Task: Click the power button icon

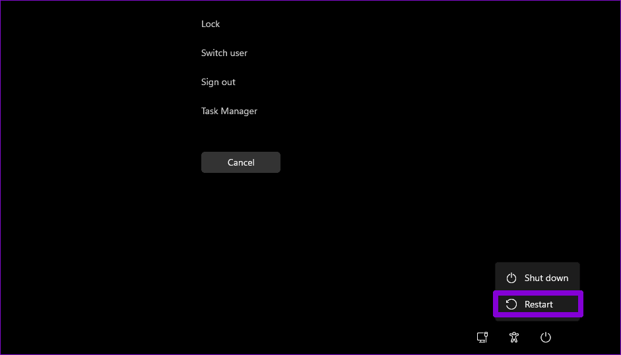Action: click(x=546, y=337)
